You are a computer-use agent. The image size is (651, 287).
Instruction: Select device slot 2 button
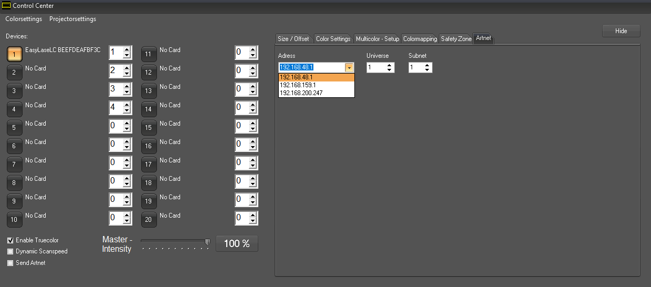tap(14, 73)
